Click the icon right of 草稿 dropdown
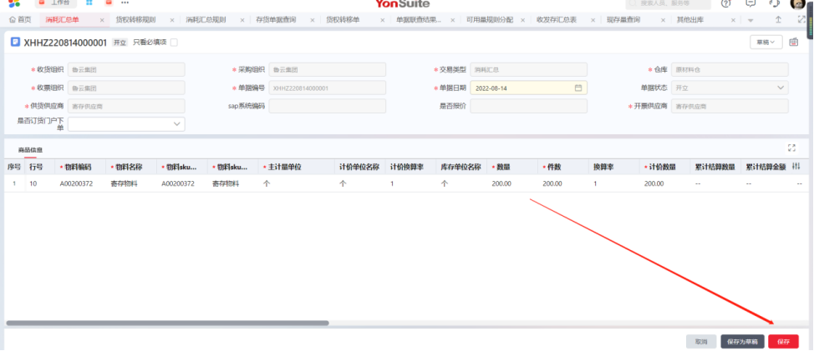This screenshot has width=814, height=351. [793, 42]
